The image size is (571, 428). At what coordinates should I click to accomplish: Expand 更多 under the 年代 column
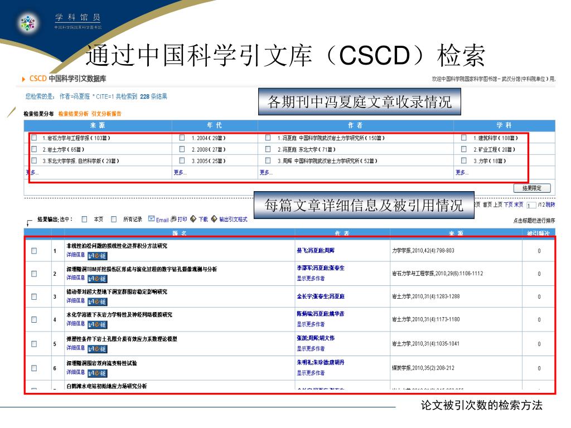(180, 173)
